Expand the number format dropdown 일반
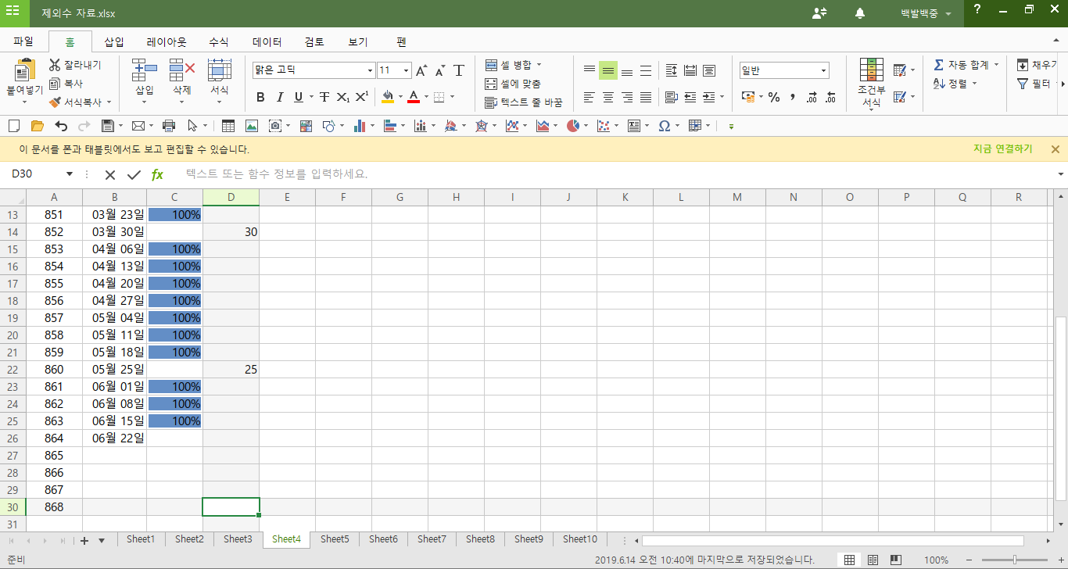1068x569 pixels. click(x=823, y=70)
